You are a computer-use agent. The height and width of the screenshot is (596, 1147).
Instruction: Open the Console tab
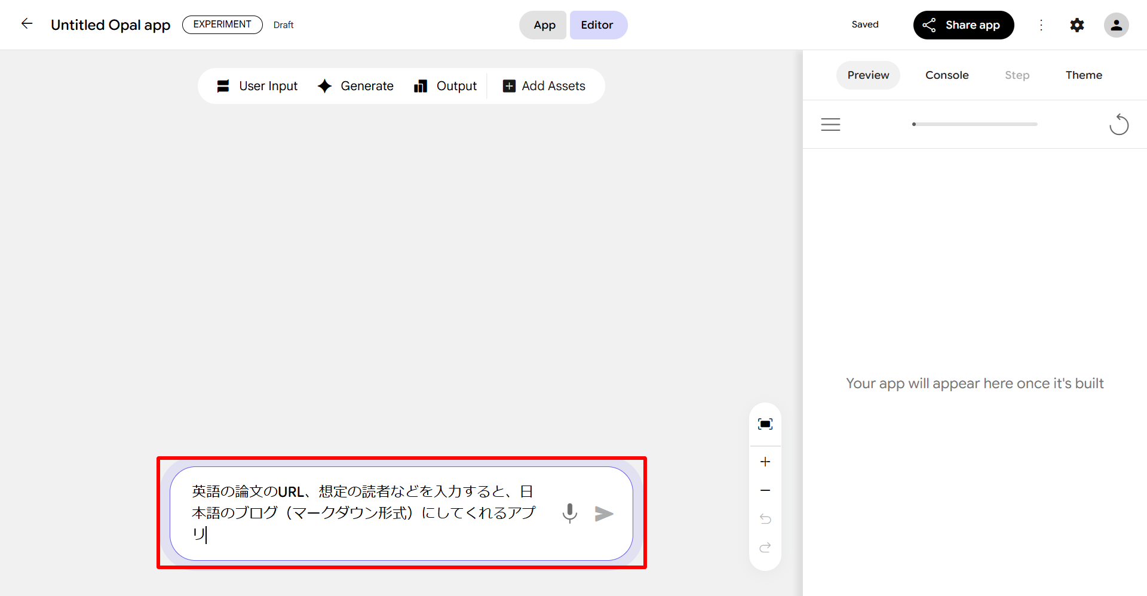click(x=946, y=75)
